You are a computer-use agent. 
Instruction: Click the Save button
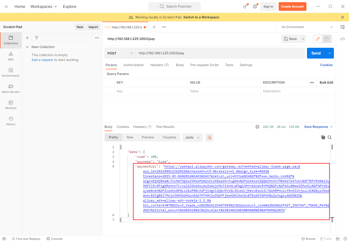291,39
